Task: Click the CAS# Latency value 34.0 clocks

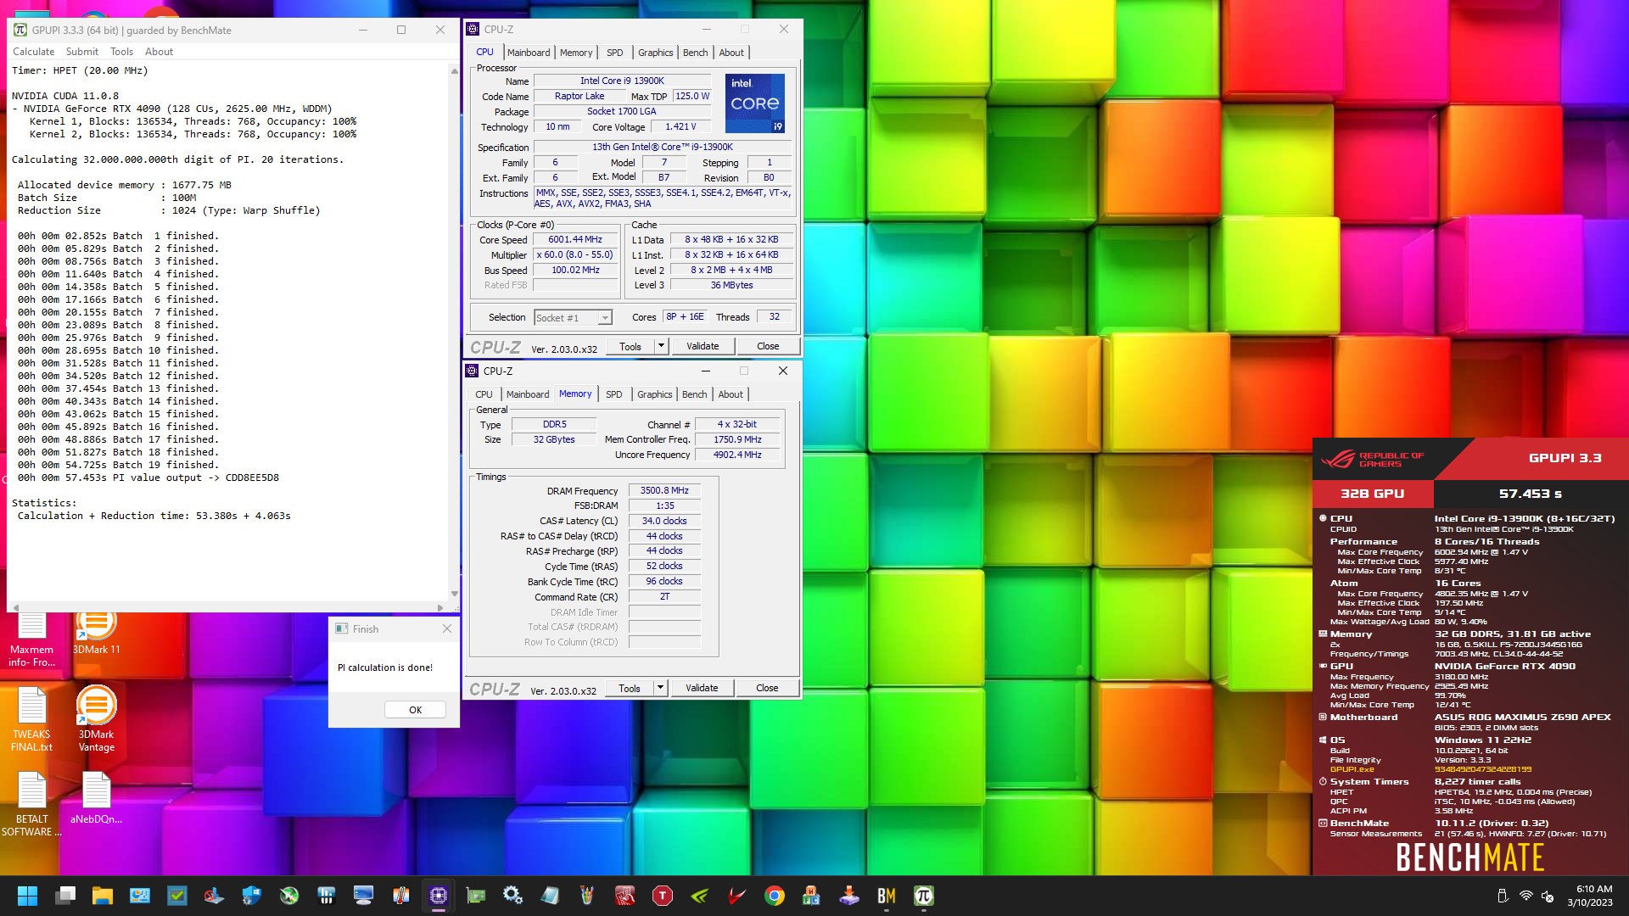Action: (664, 521)
